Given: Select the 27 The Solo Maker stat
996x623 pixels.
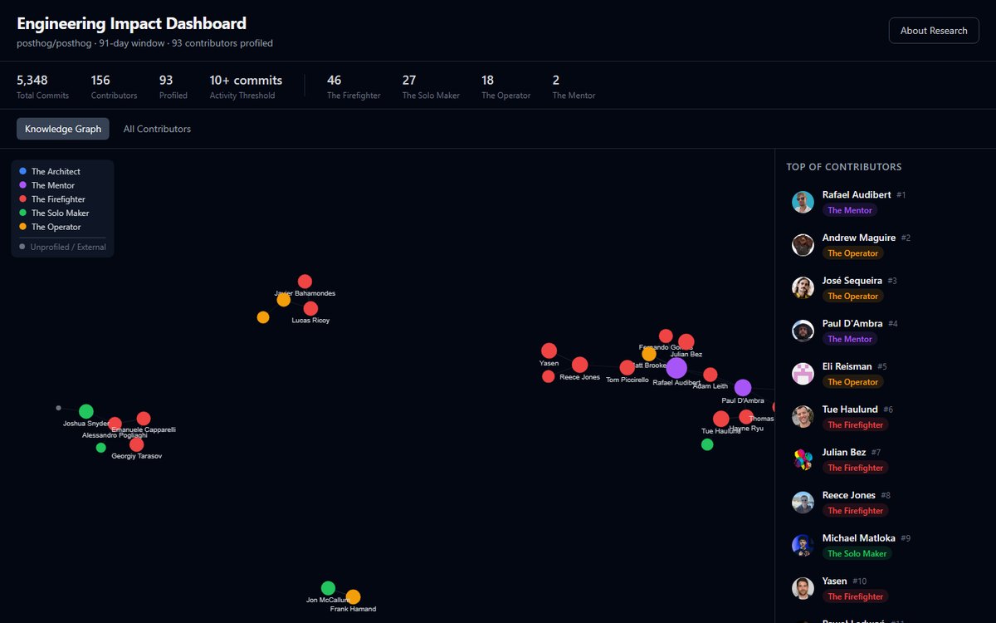Looking at the screenshot, I should click(431, 86).
